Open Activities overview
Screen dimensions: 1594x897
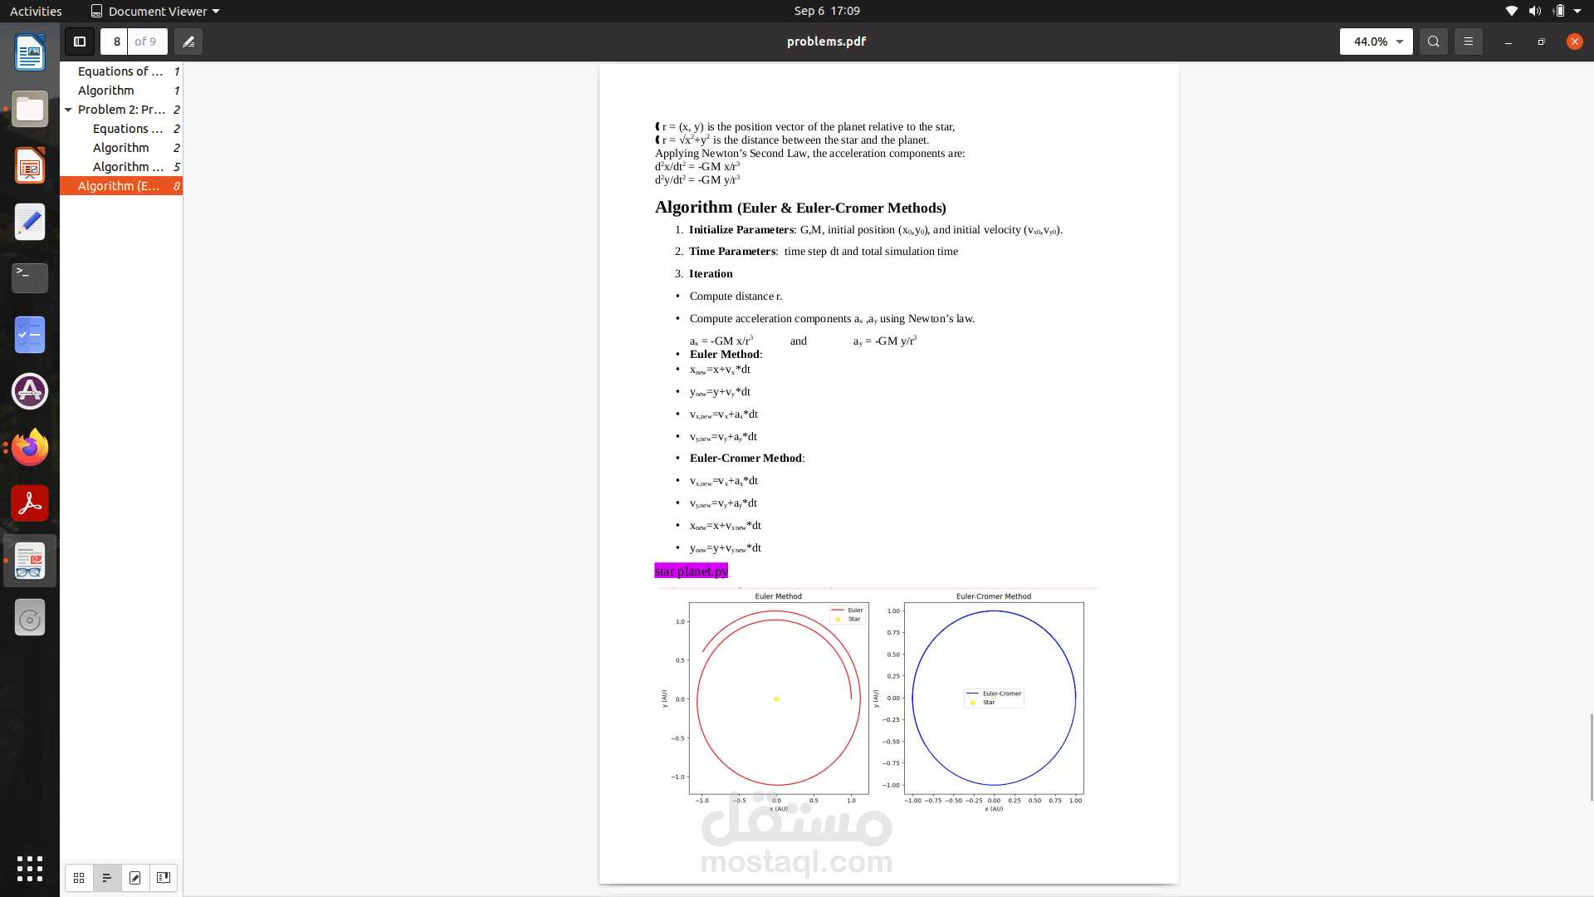(x=36, y=11)
